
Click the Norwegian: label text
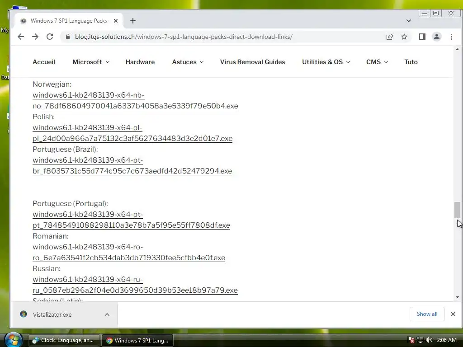click(x=52, y=84)
